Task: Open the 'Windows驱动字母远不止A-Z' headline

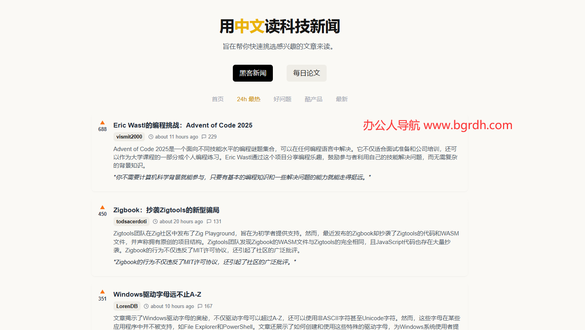Action: [157, 295]
